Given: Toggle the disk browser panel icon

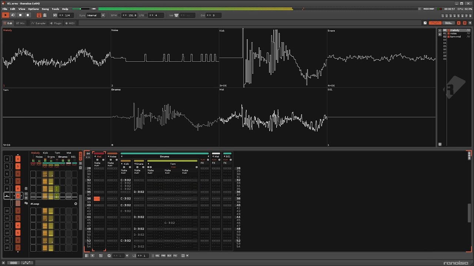Looking at the screenshot, I should pos(465,23).
